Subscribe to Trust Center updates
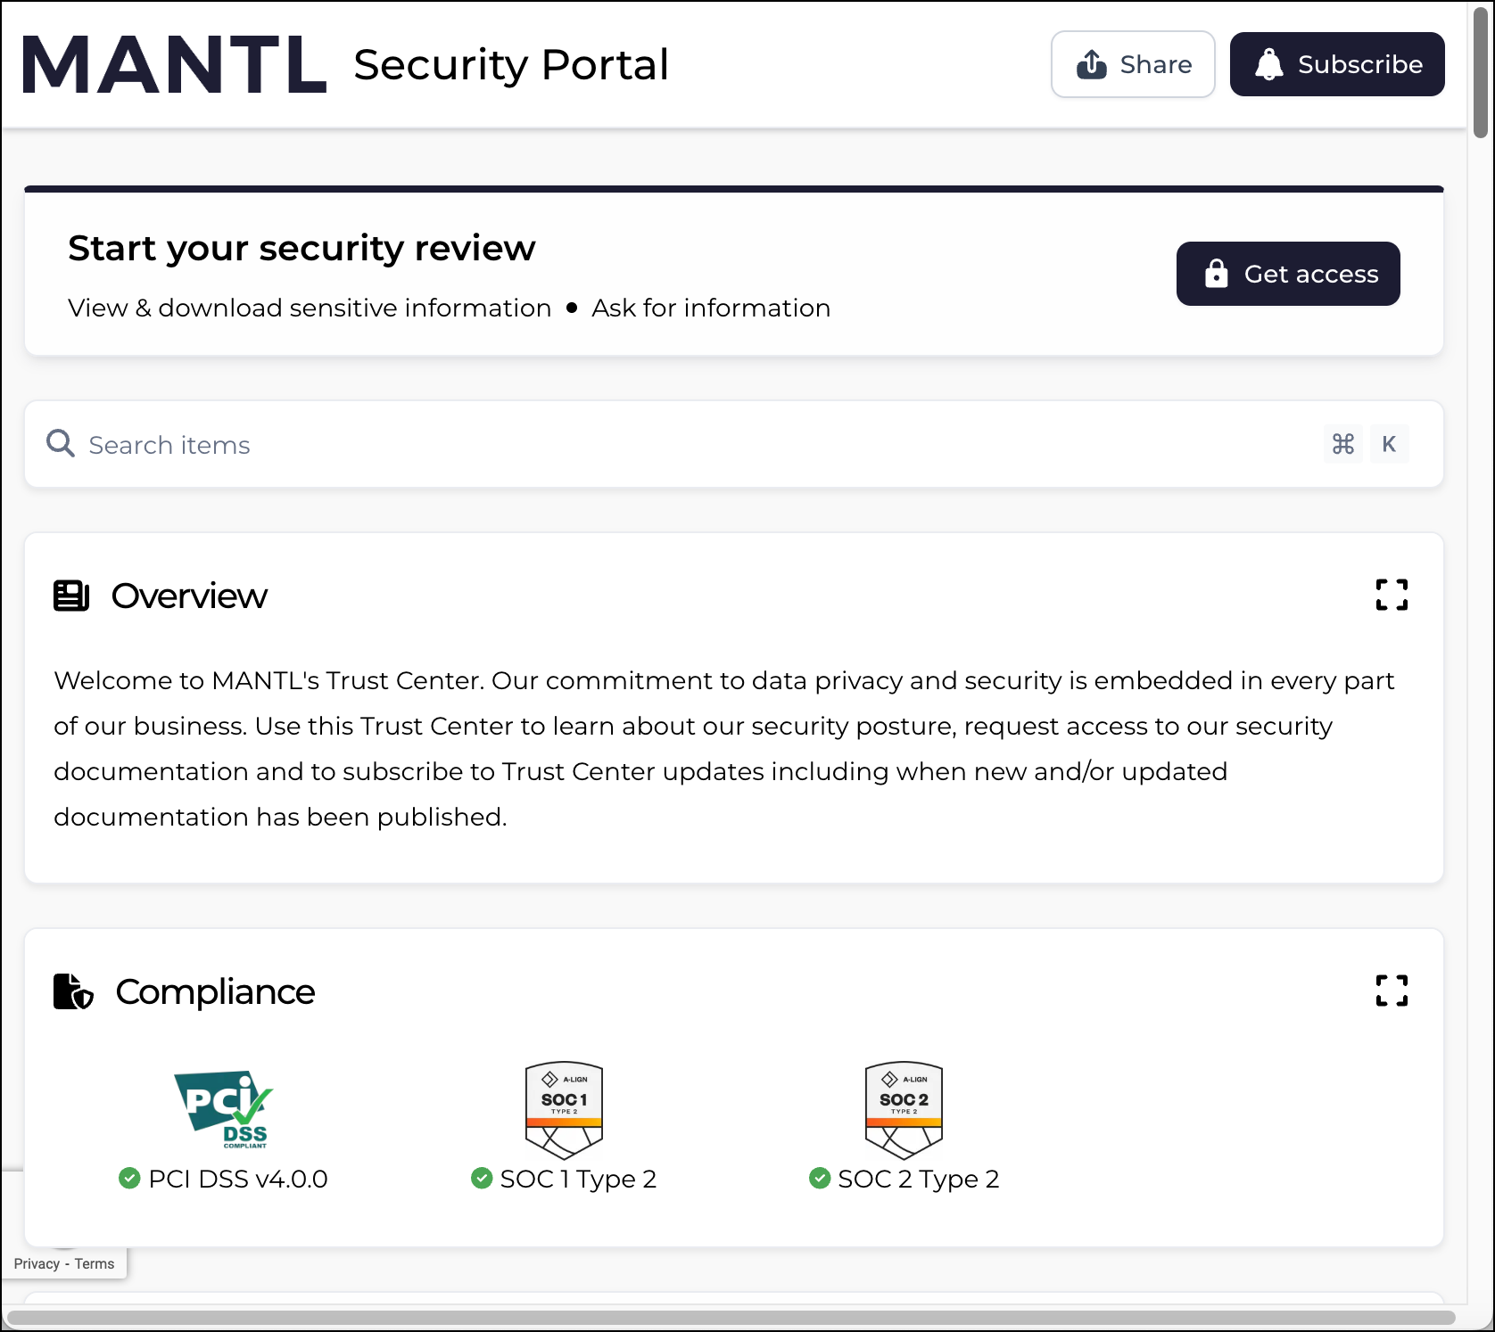 tap(1337, 64)
